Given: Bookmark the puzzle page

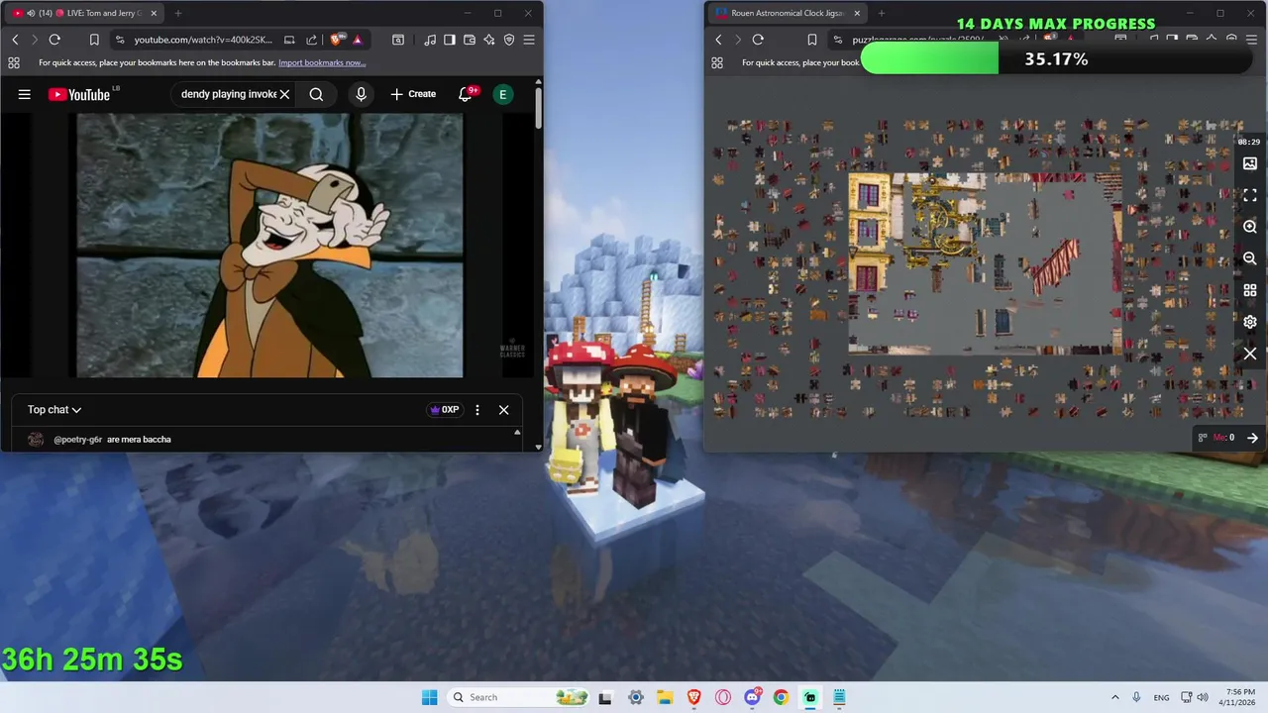Looking at the screenshot, I should pyautogui.click(x=811, y=40).
